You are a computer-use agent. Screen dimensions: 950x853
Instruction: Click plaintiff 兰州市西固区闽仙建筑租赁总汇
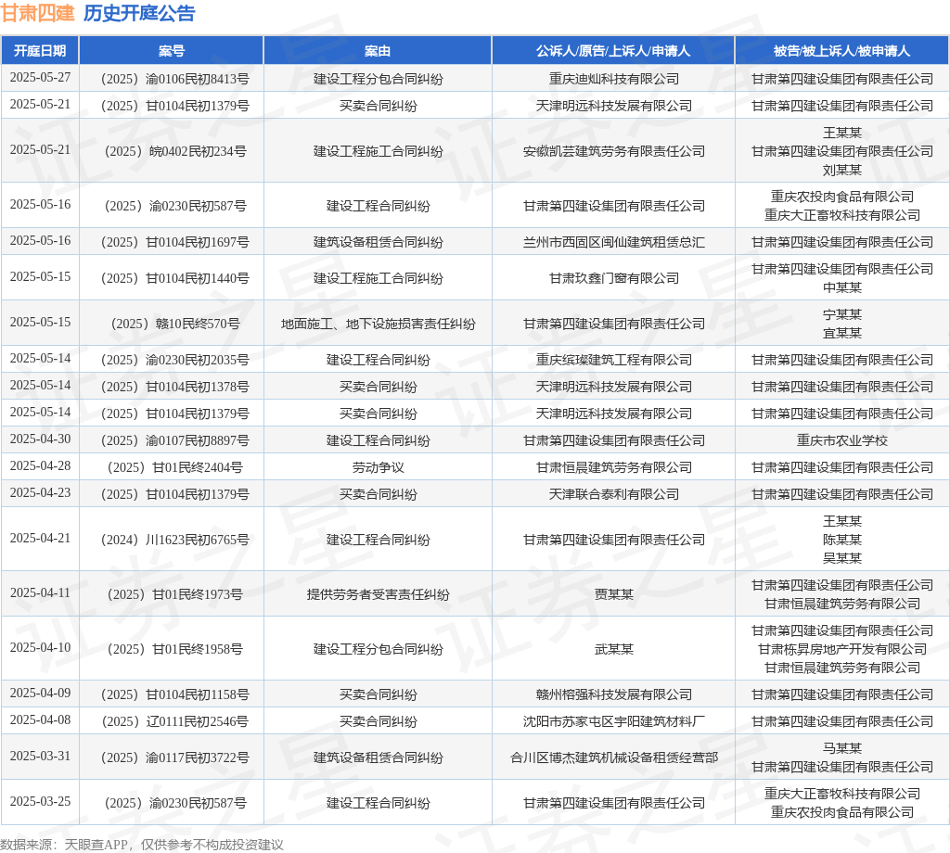tap(613, 242)
